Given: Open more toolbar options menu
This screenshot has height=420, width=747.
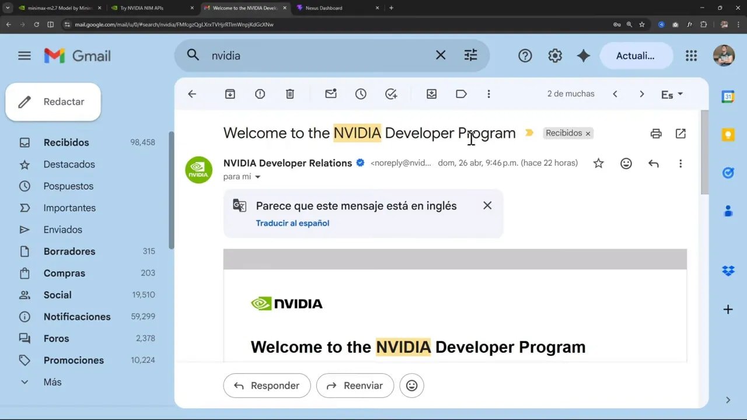Looking at the screenshot, I should 488,94.
